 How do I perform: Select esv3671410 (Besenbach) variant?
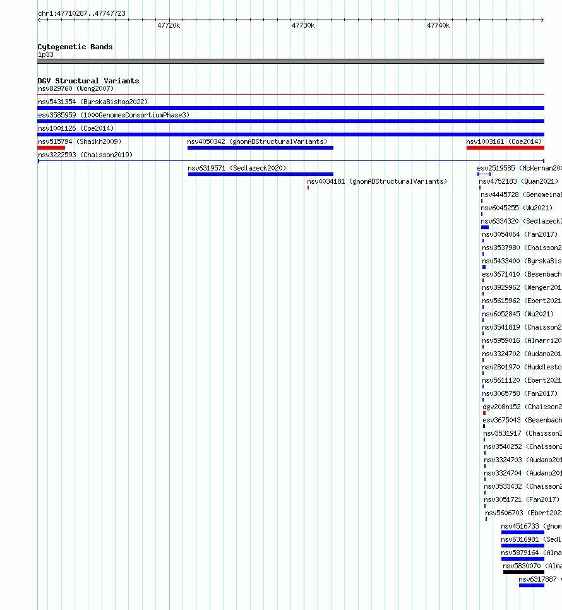point(522,274)
